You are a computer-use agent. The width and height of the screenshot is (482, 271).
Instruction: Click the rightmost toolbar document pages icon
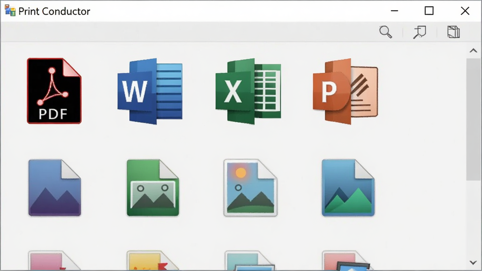(x=453, y=32)
